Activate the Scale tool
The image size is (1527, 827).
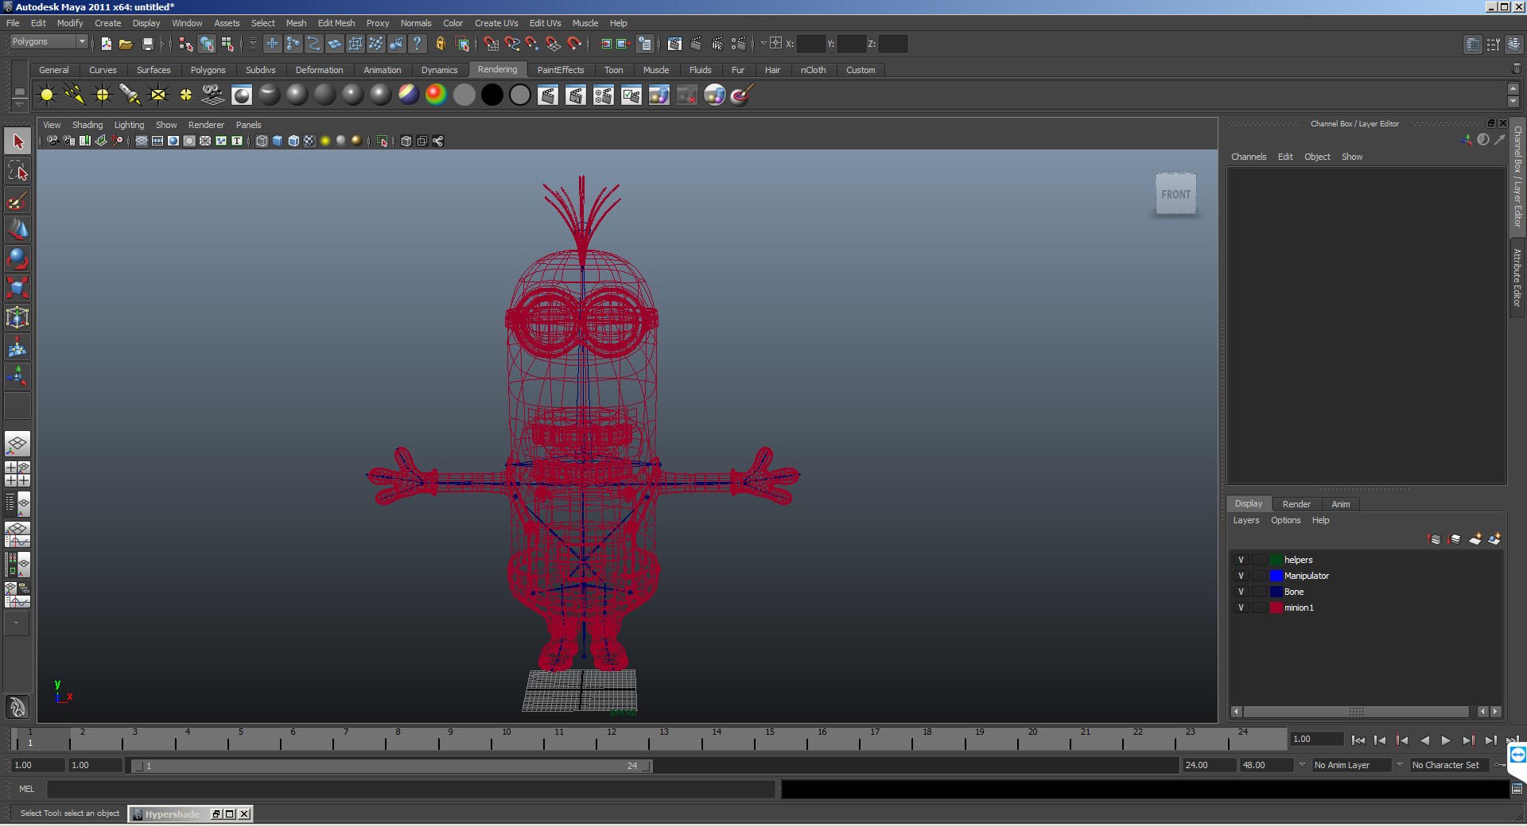point(17,289)
